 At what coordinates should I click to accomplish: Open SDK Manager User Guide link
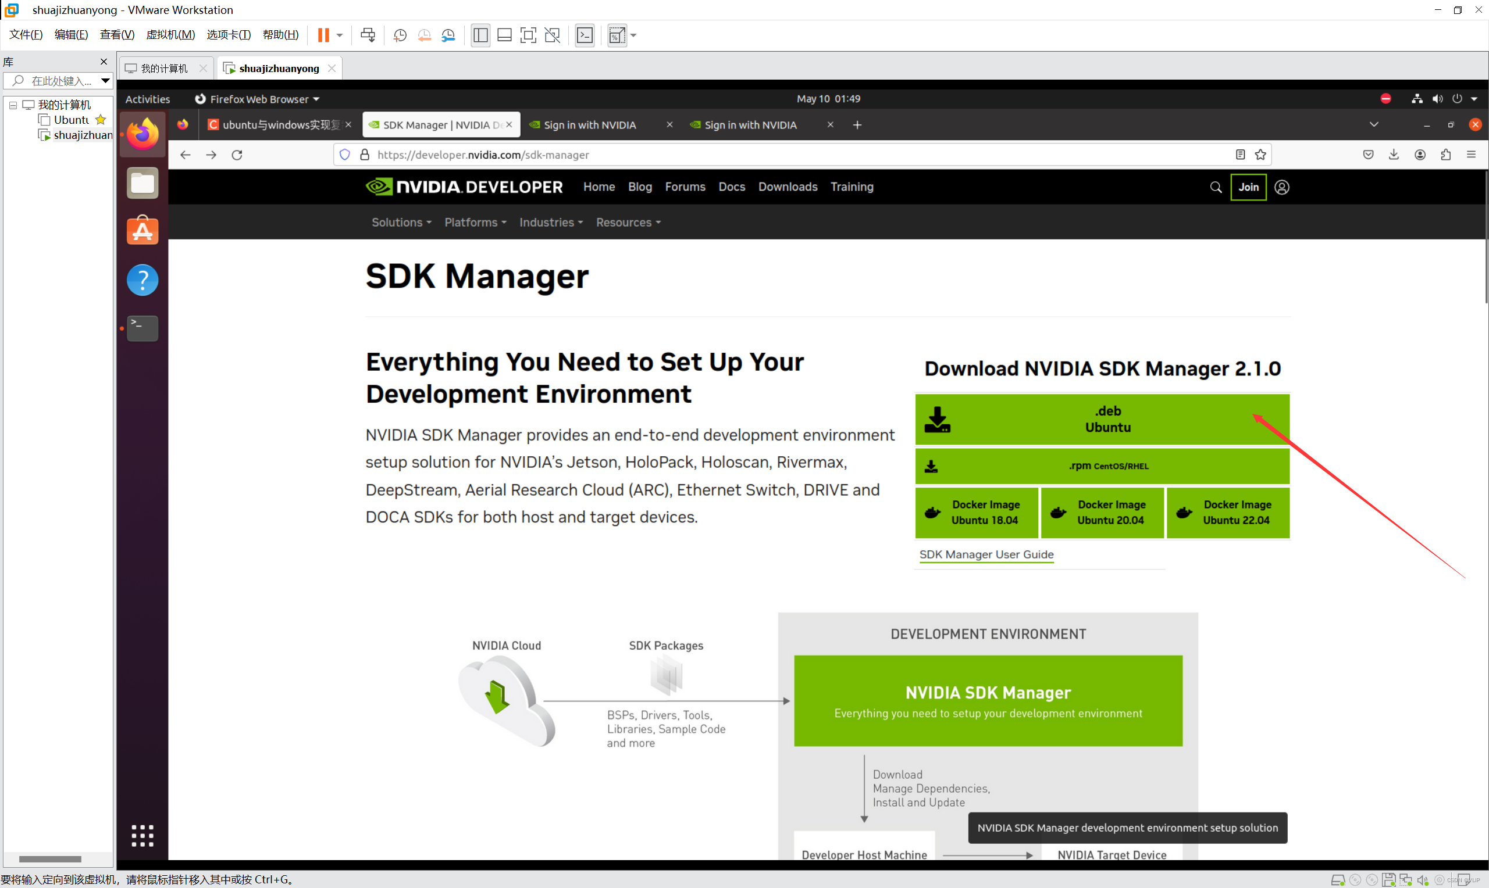coord(986,554)
